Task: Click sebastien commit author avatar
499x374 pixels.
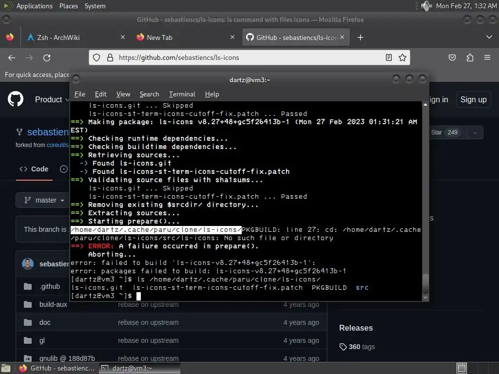Action: click(28, 263)
